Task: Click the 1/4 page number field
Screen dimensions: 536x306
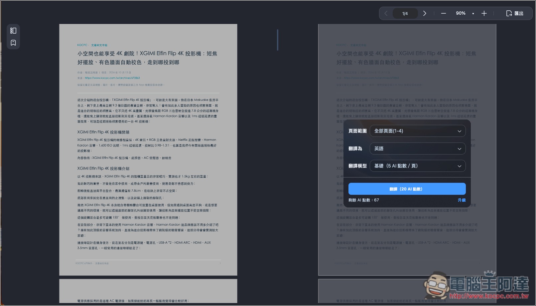Action: point(405,13)
